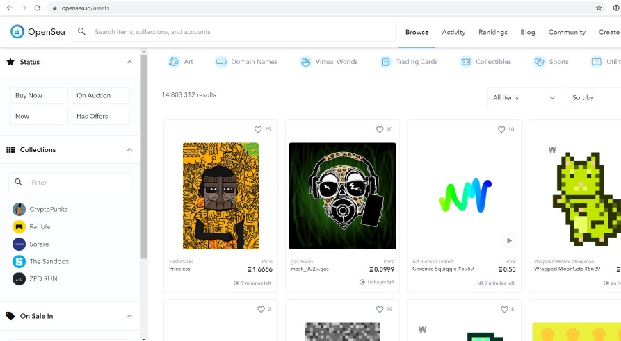Click the search magnifier icon in header
The image size is (621, 341).
81,32
